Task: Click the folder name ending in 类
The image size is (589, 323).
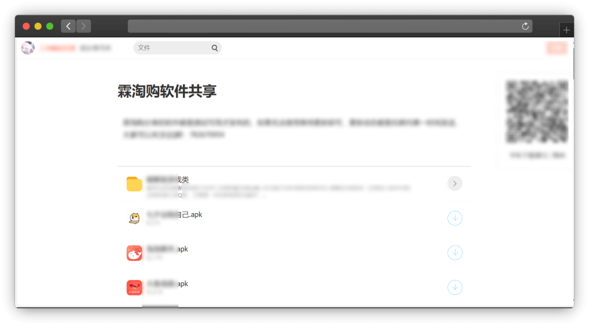Action: pos(167,180)
